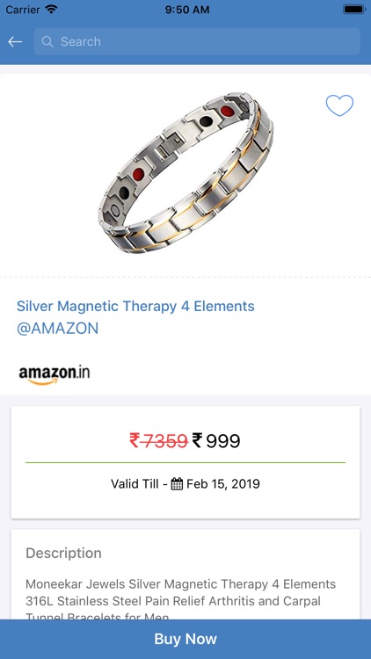Tap the 9:50 AM clock
Screen dimensions: 371x659
(x=187, y=10)
